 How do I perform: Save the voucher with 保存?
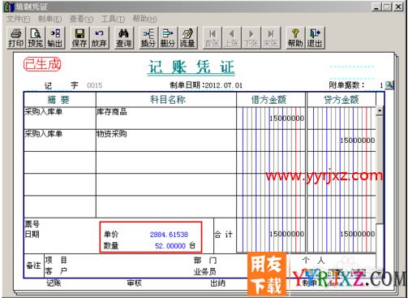[79, 37]
